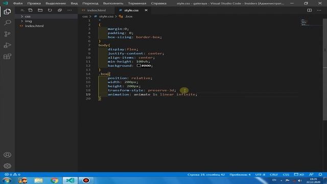The image size is (327, 184).
Task: Open the Терминал menu
Action: point(137,3)
